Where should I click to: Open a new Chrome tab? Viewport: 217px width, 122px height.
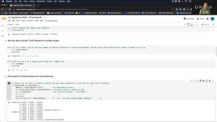38,5
